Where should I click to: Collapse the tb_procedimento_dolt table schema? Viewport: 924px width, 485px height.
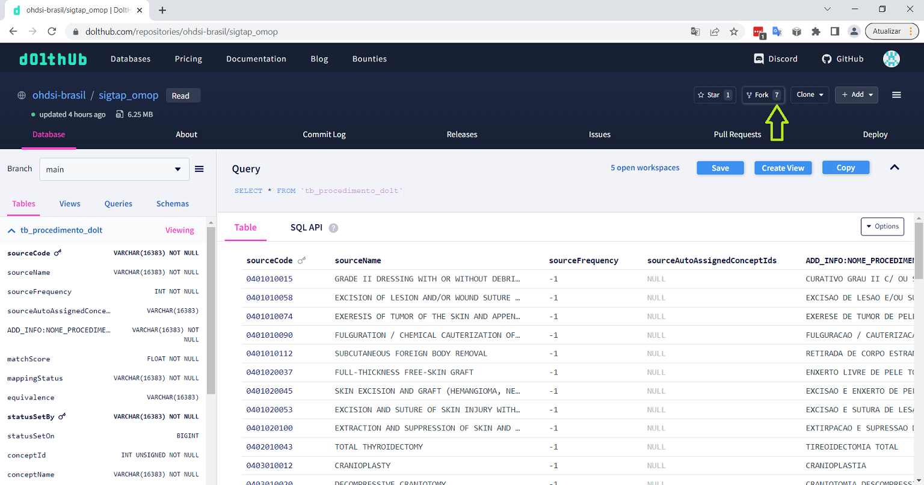click(11, 230)
